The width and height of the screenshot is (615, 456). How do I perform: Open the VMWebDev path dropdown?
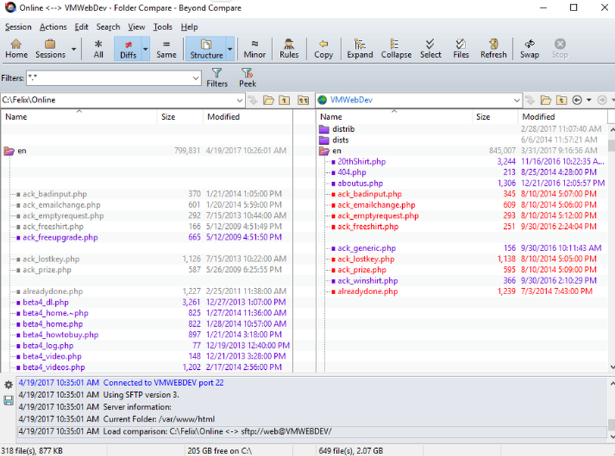pos(517,100)
